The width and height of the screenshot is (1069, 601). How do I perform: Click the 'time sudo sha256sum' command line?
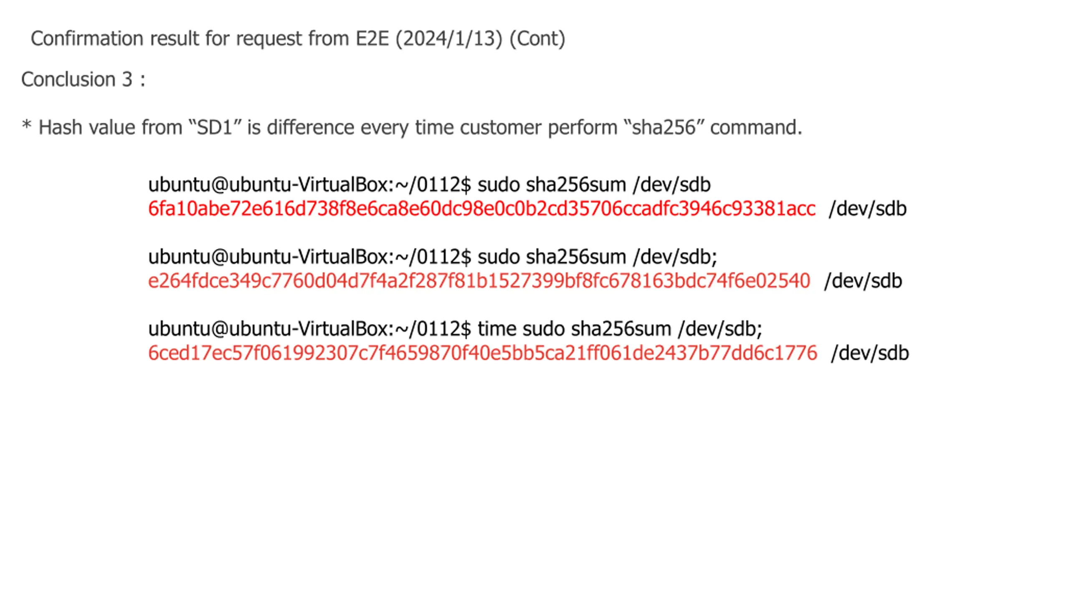point(455,329)
